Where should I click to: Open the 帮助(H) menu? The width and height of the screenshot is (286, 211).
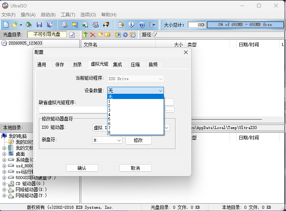(x=109, y=15)
